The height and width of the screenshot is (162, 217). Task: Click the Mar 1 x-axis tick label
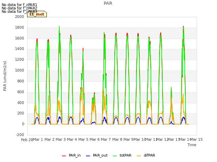coord(38,139)
